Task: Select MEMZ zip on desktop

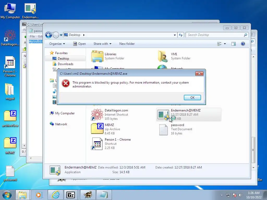Action: (x=10, y=146)
